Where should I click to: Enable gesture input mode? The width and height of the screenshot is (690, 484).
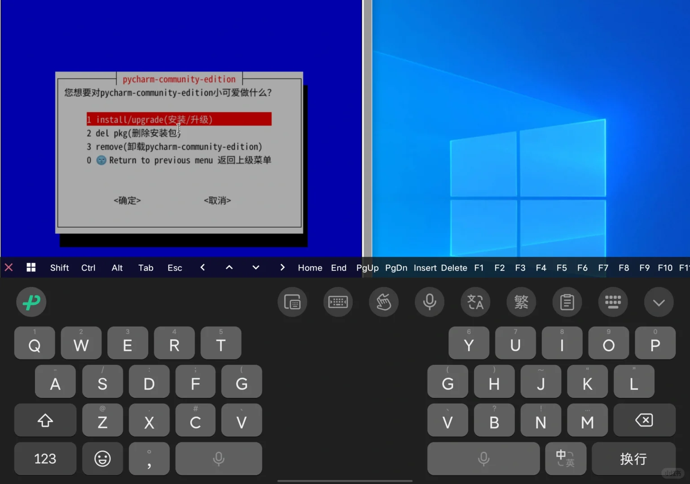[x=384, y=302]
